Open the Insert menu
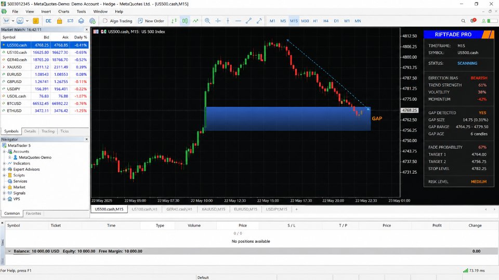Image resolution: width=499 pixels, height=280 pixels. [46, 11]
